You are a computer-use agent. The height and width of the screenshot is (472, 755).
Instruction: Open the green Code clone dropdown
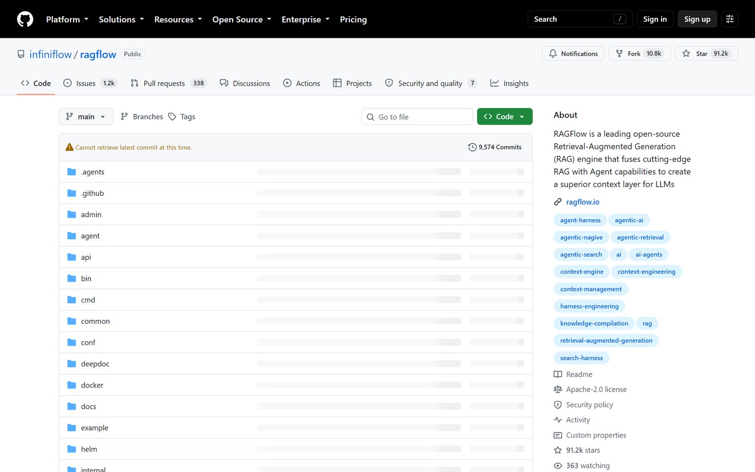click(x=504, y=117)
